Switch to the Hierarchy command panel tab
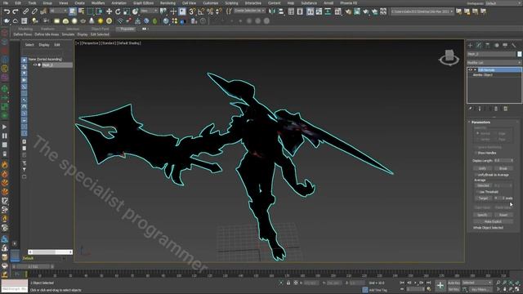 488,45
